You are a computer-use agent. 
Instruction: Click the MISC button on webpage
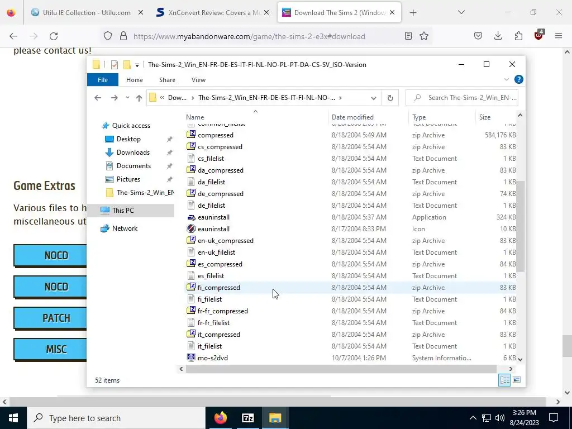pyautogui.click(x=50, y=349)
